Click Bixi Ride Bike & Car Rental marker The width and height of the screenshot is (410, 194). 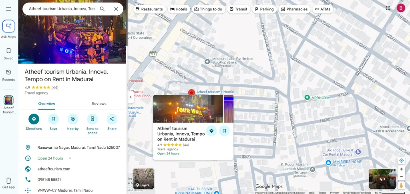tap(358, 152)
